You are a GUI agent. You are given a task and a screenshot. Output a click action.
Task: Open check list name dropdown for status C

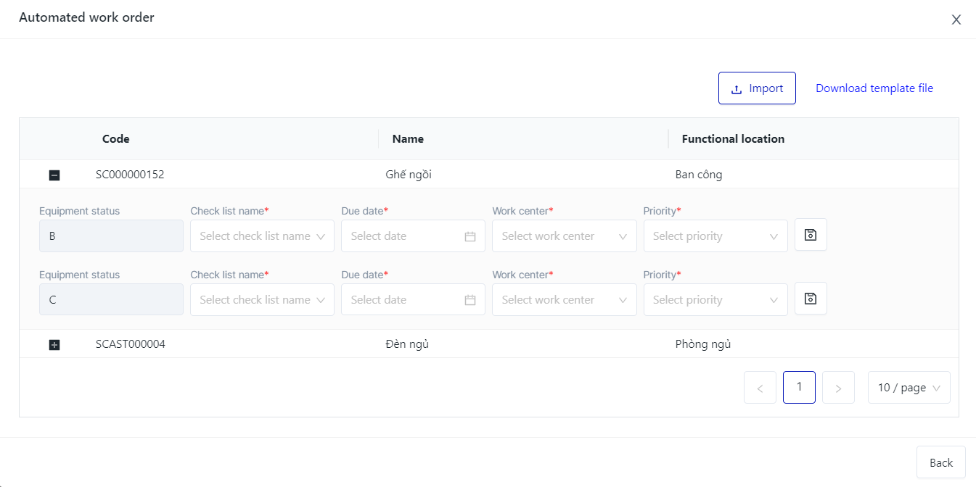tap(262, 300)
